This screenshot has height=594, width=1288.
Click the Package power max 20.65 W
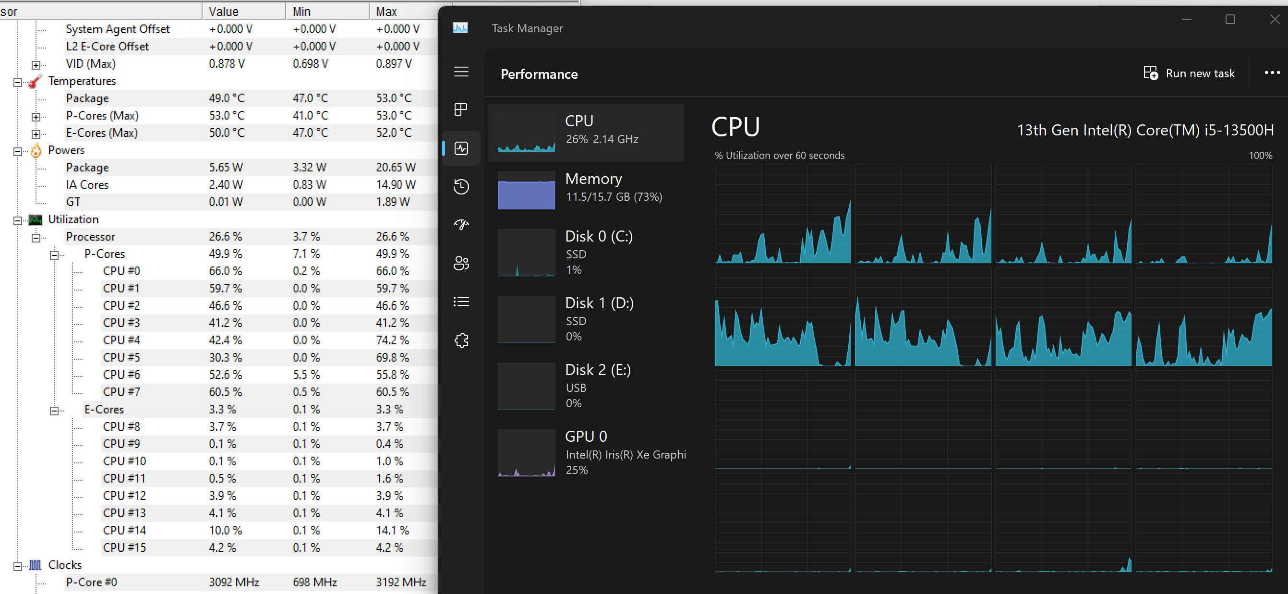[396, 167]
